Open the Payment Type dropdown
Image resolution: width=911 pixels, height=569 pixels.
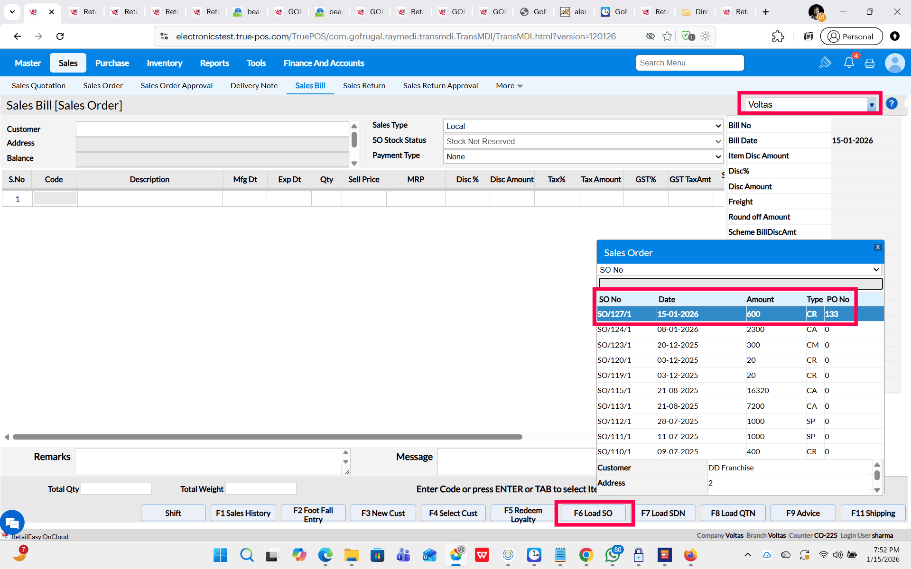tap(583, 156)
